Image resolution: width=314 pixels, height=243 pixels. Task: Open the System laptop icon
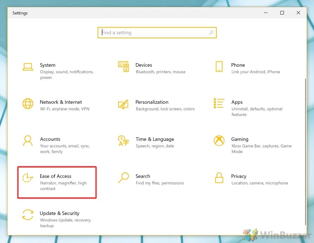[x=28, y=67]
